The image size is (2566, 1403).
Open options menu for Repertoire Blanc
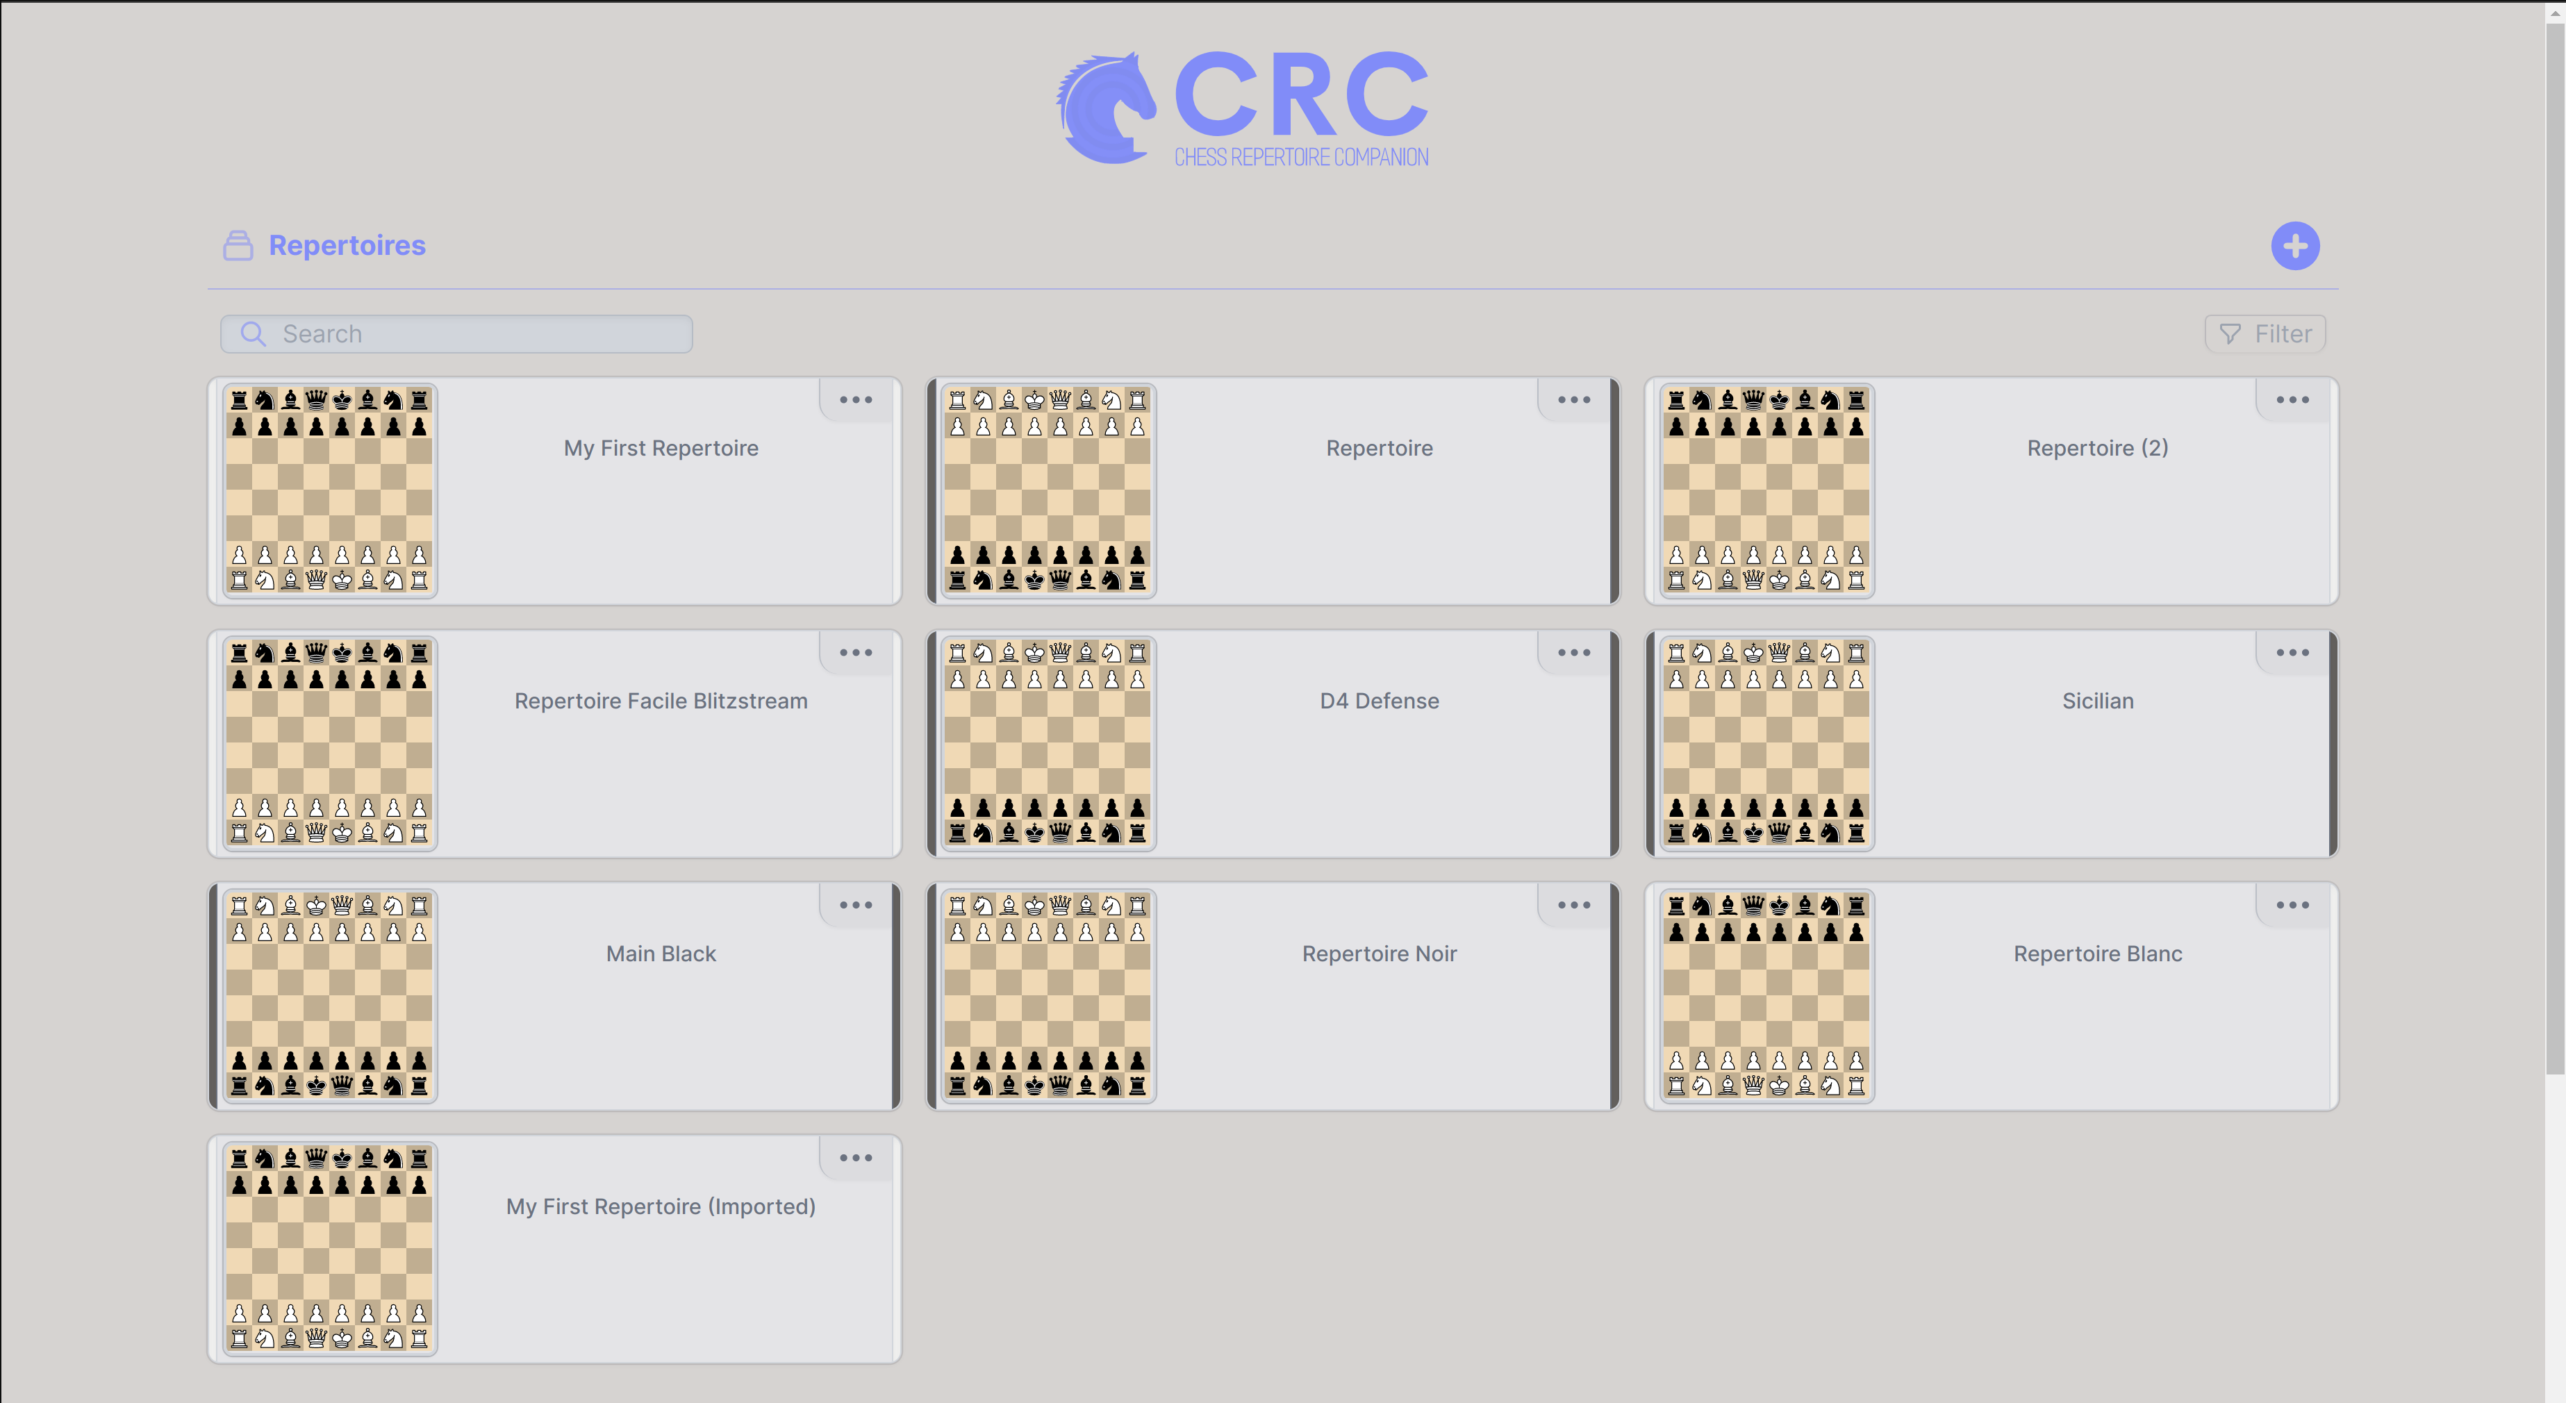click(2292, 905)
